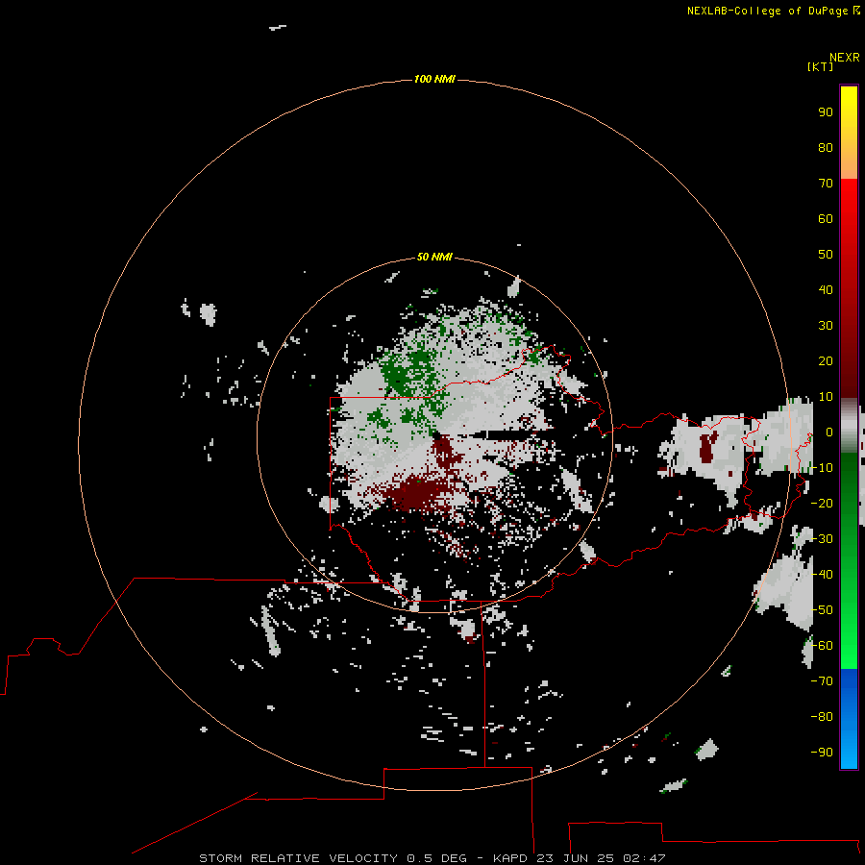Click the -40 value on velocity scale
This screenshot has height=865, width=865.
point(822,575)
